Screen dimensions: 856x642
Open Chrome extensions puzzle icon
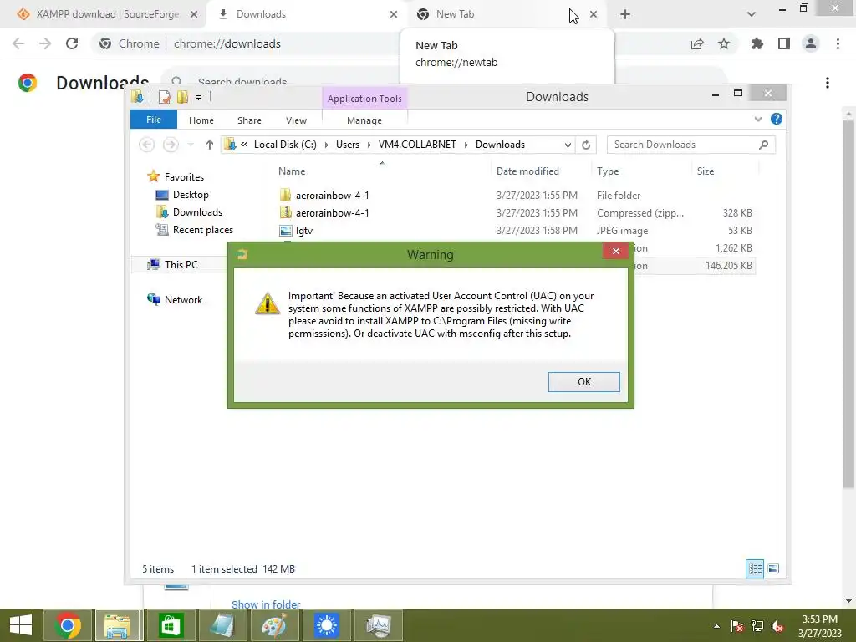[757, 43]
